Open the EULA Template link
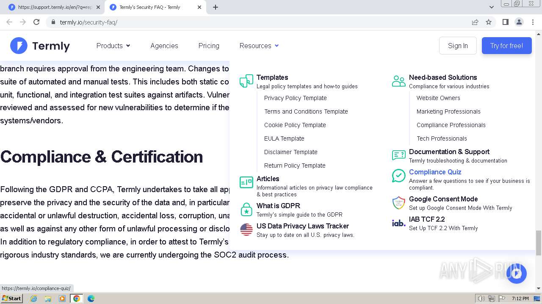 (284, 138)
